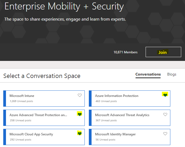Open the Microsoft Cloud App Security title link
The image size is (185, 147).
pyautogui.click(x=31, y=134)
